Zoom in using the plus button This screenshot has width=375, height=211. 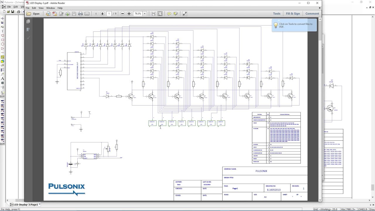pyautogui.click(x=129, y=14)
